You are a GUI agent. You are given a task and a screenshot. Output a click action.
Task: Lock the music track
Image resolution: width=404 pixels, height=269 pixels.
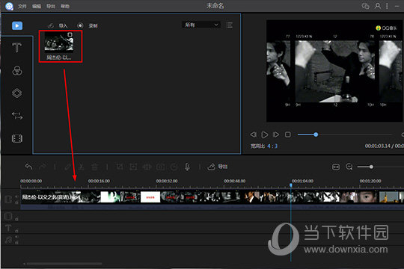[16, 243]
